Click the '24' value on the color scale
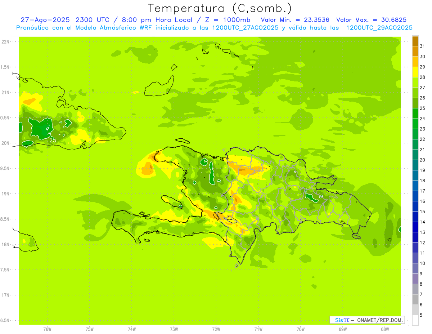This screenshot has width=432, height=334. click(x=423, y=118)
